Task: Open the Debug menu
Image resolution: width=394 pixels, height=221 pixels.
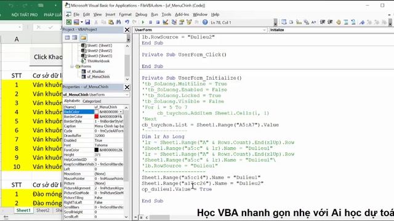Action: [x=141, y=15]
